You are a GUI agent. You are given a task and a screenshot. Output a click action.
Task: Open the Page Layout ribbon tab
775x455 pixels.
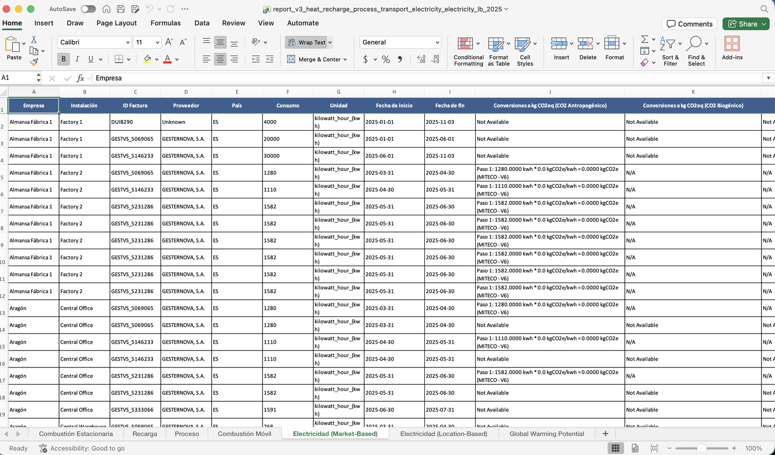[116, 23]
